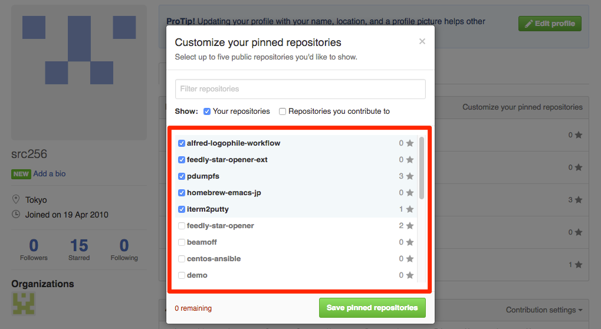Click the Edit profile button

point(550,24)
